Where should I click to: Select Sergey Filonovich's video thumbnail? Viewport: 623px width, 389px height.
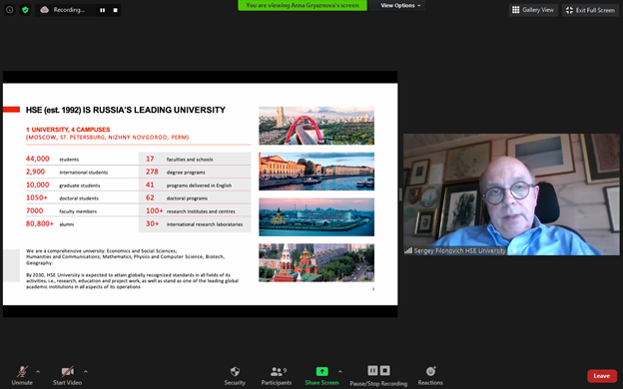click(x=511, y=194)
